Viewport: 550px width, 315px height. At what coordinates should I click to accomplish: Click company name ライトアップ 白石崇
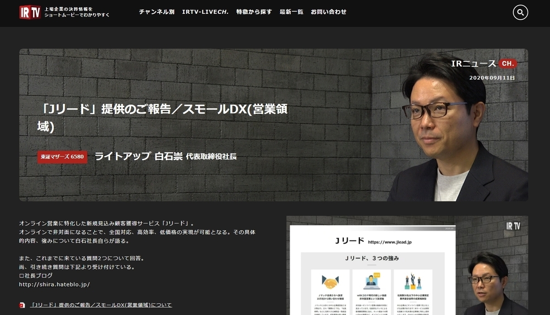(x=138, y=156)
